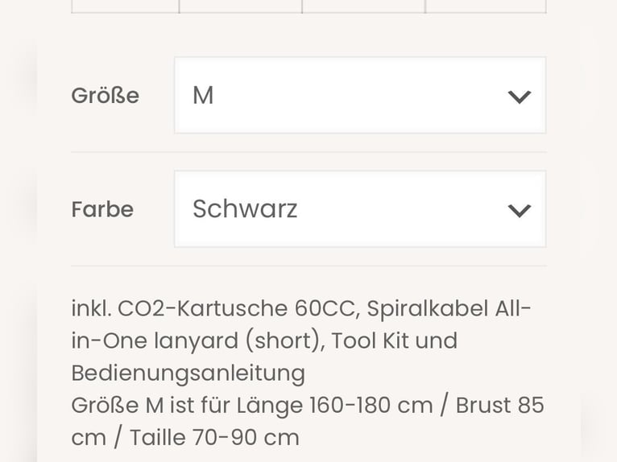Select the "M" value text in size box

tap(203, 96)
